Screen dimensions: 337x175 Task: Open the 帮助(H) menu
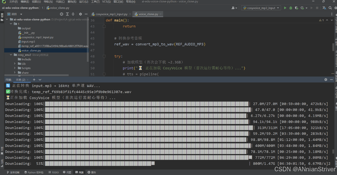pyautogui.click(x=131, y=2)
